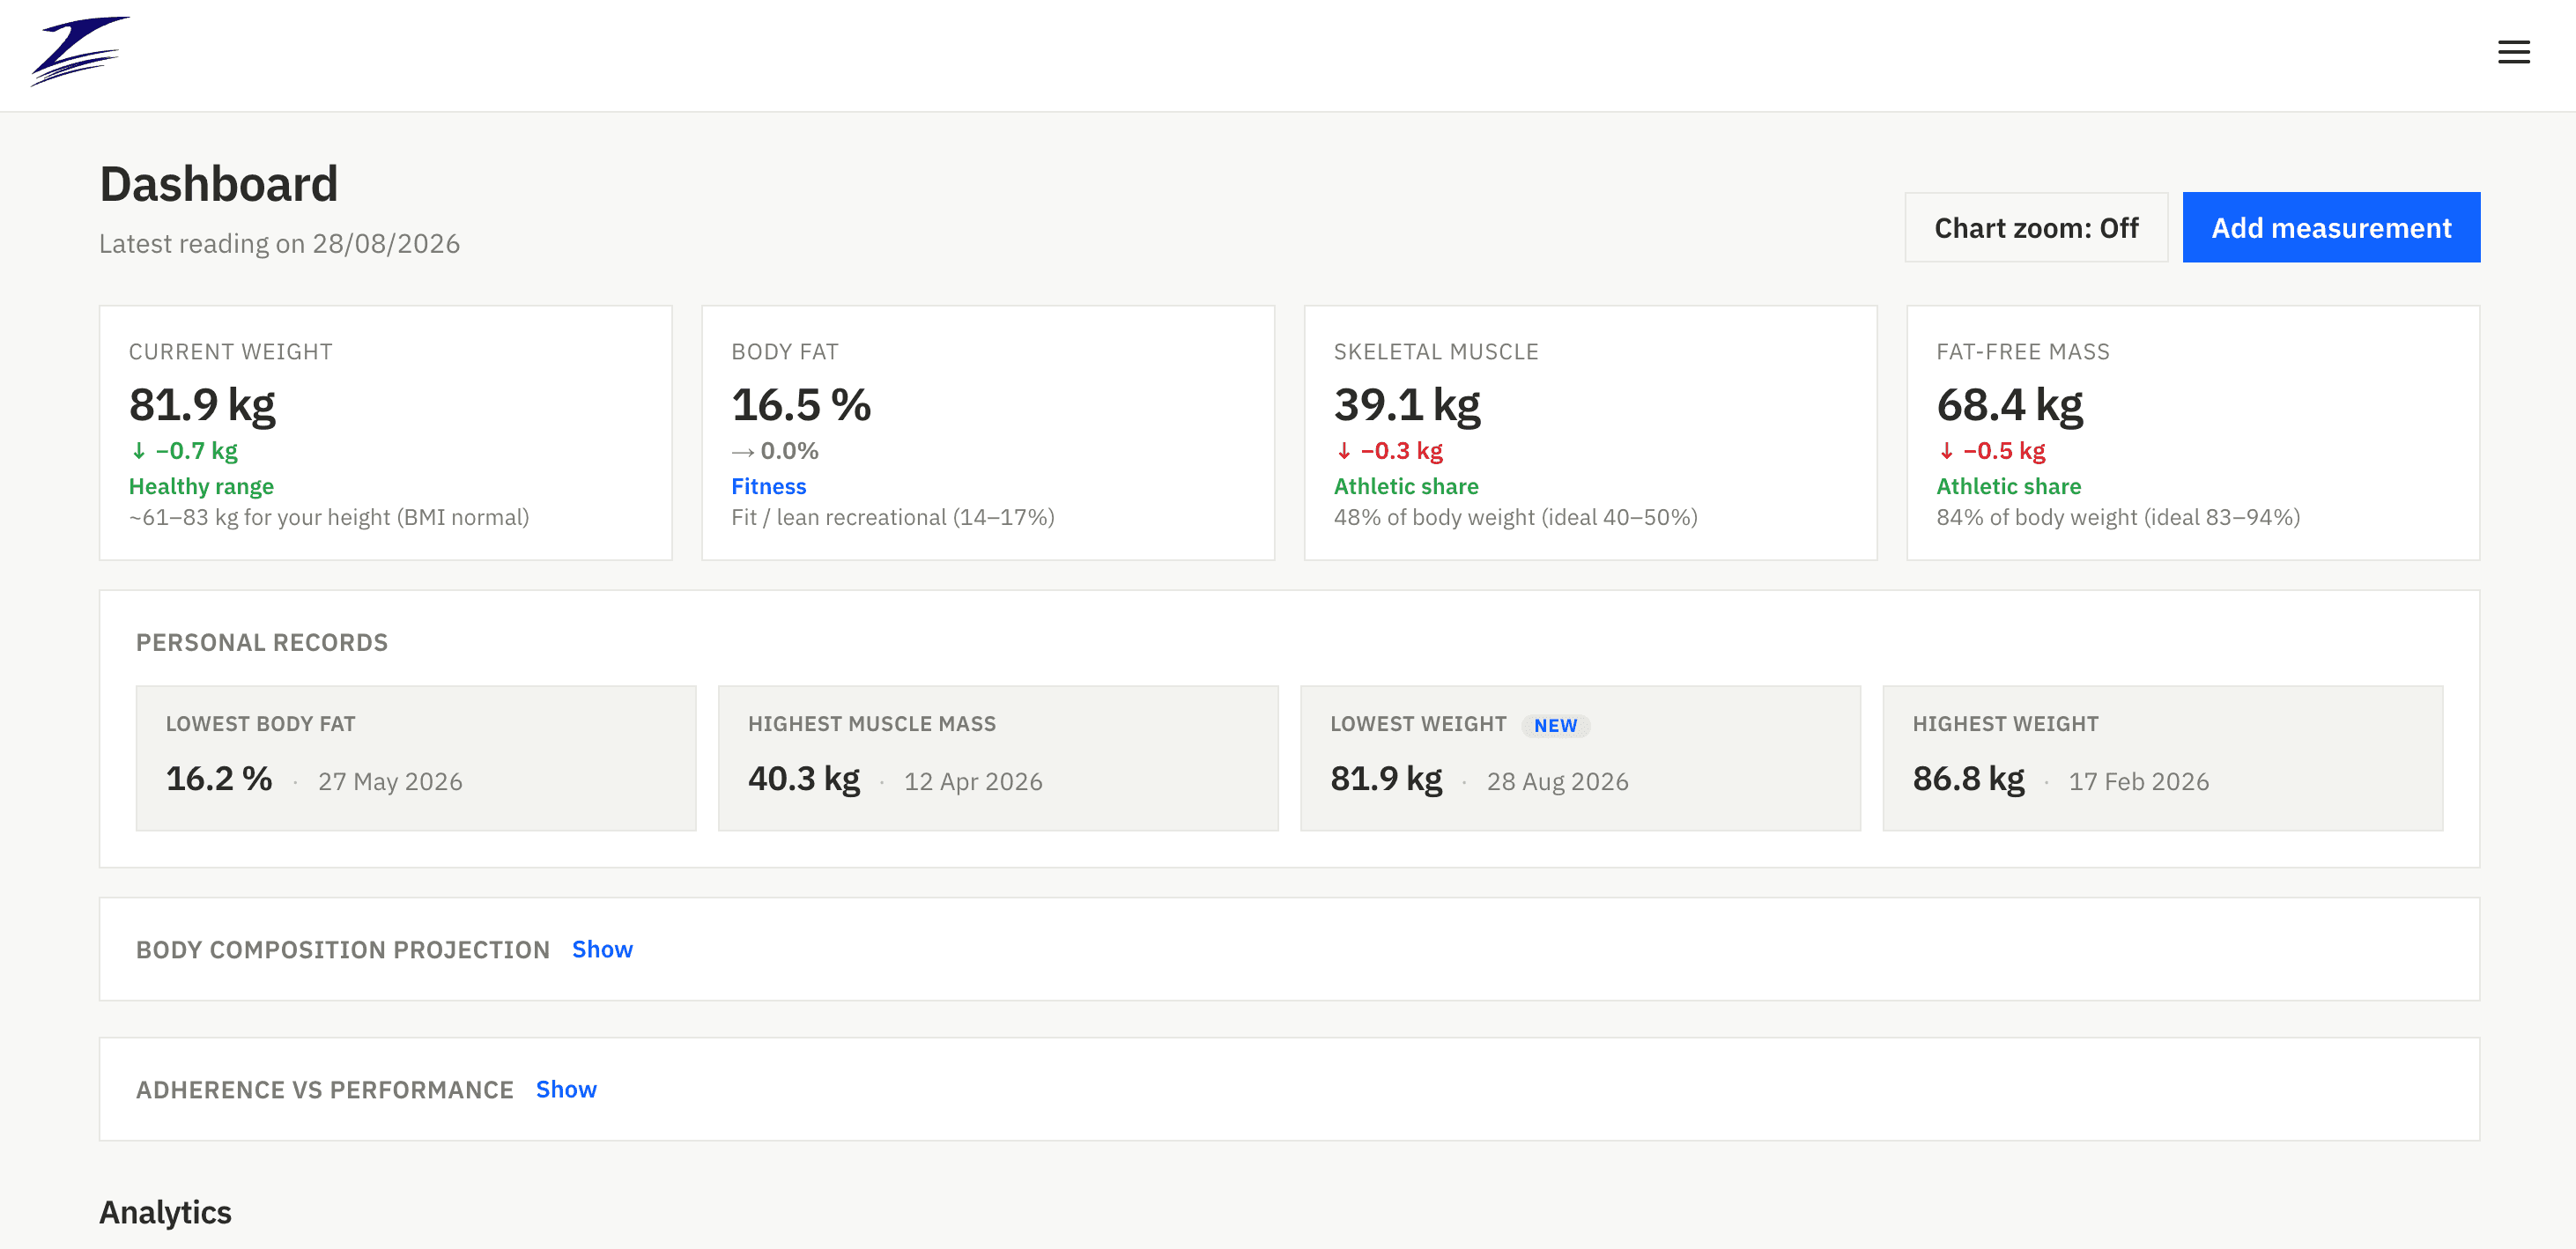The image size is (2576, 1249).
Task: Click the Skeletal Muscle Athletic share label
Action: tap(1405, 486)
